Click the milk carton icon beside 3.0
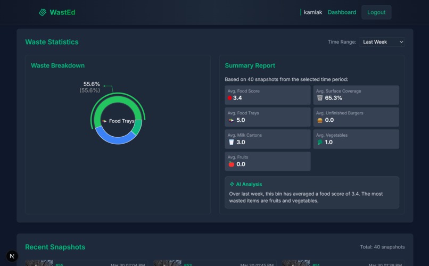The image size is (429, 266). pyautogui.click(x=231, y=142)
